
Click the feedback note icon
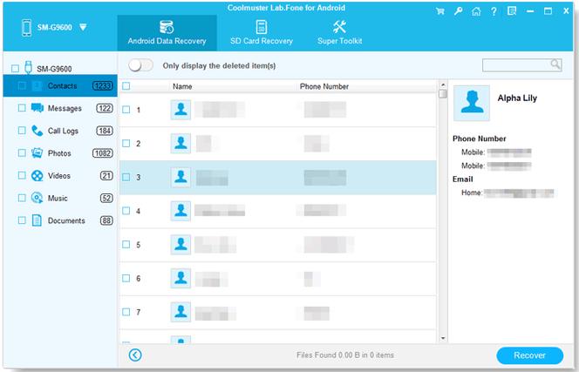coord(512,11)
